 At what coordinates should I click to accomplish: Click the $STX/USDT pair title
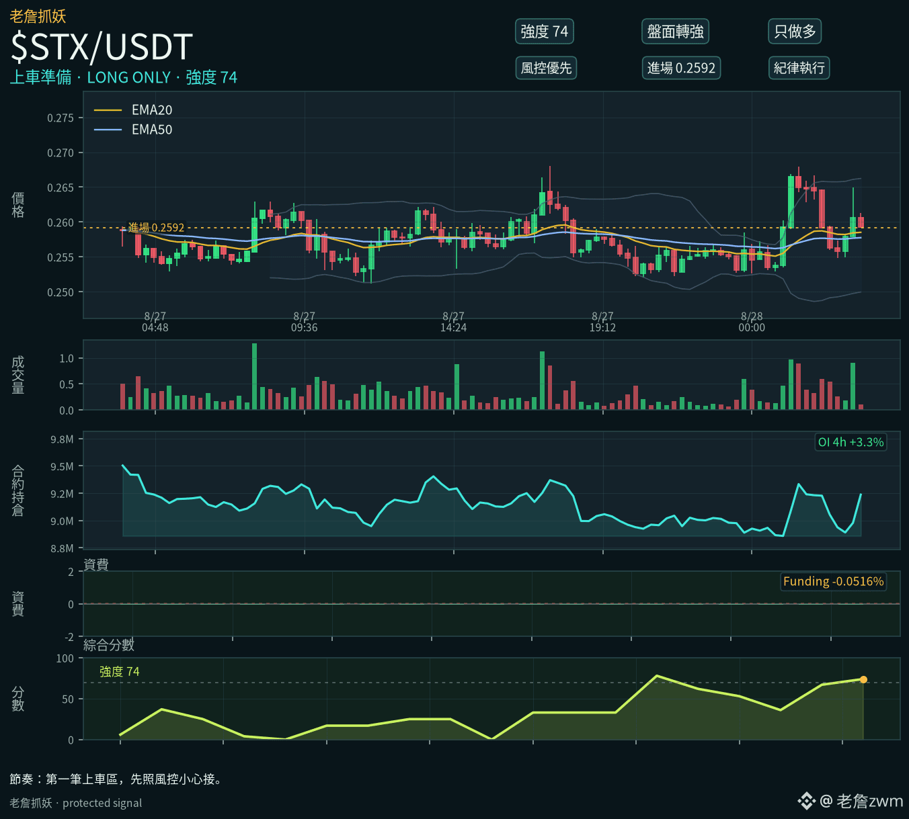point(102,47)
